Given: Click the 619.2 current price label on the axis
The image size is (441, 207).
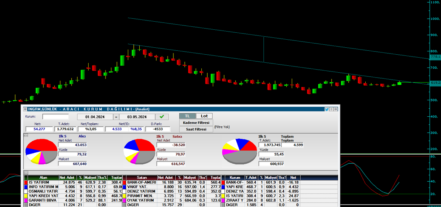Looking at the screenshot, I should (435, 83).
